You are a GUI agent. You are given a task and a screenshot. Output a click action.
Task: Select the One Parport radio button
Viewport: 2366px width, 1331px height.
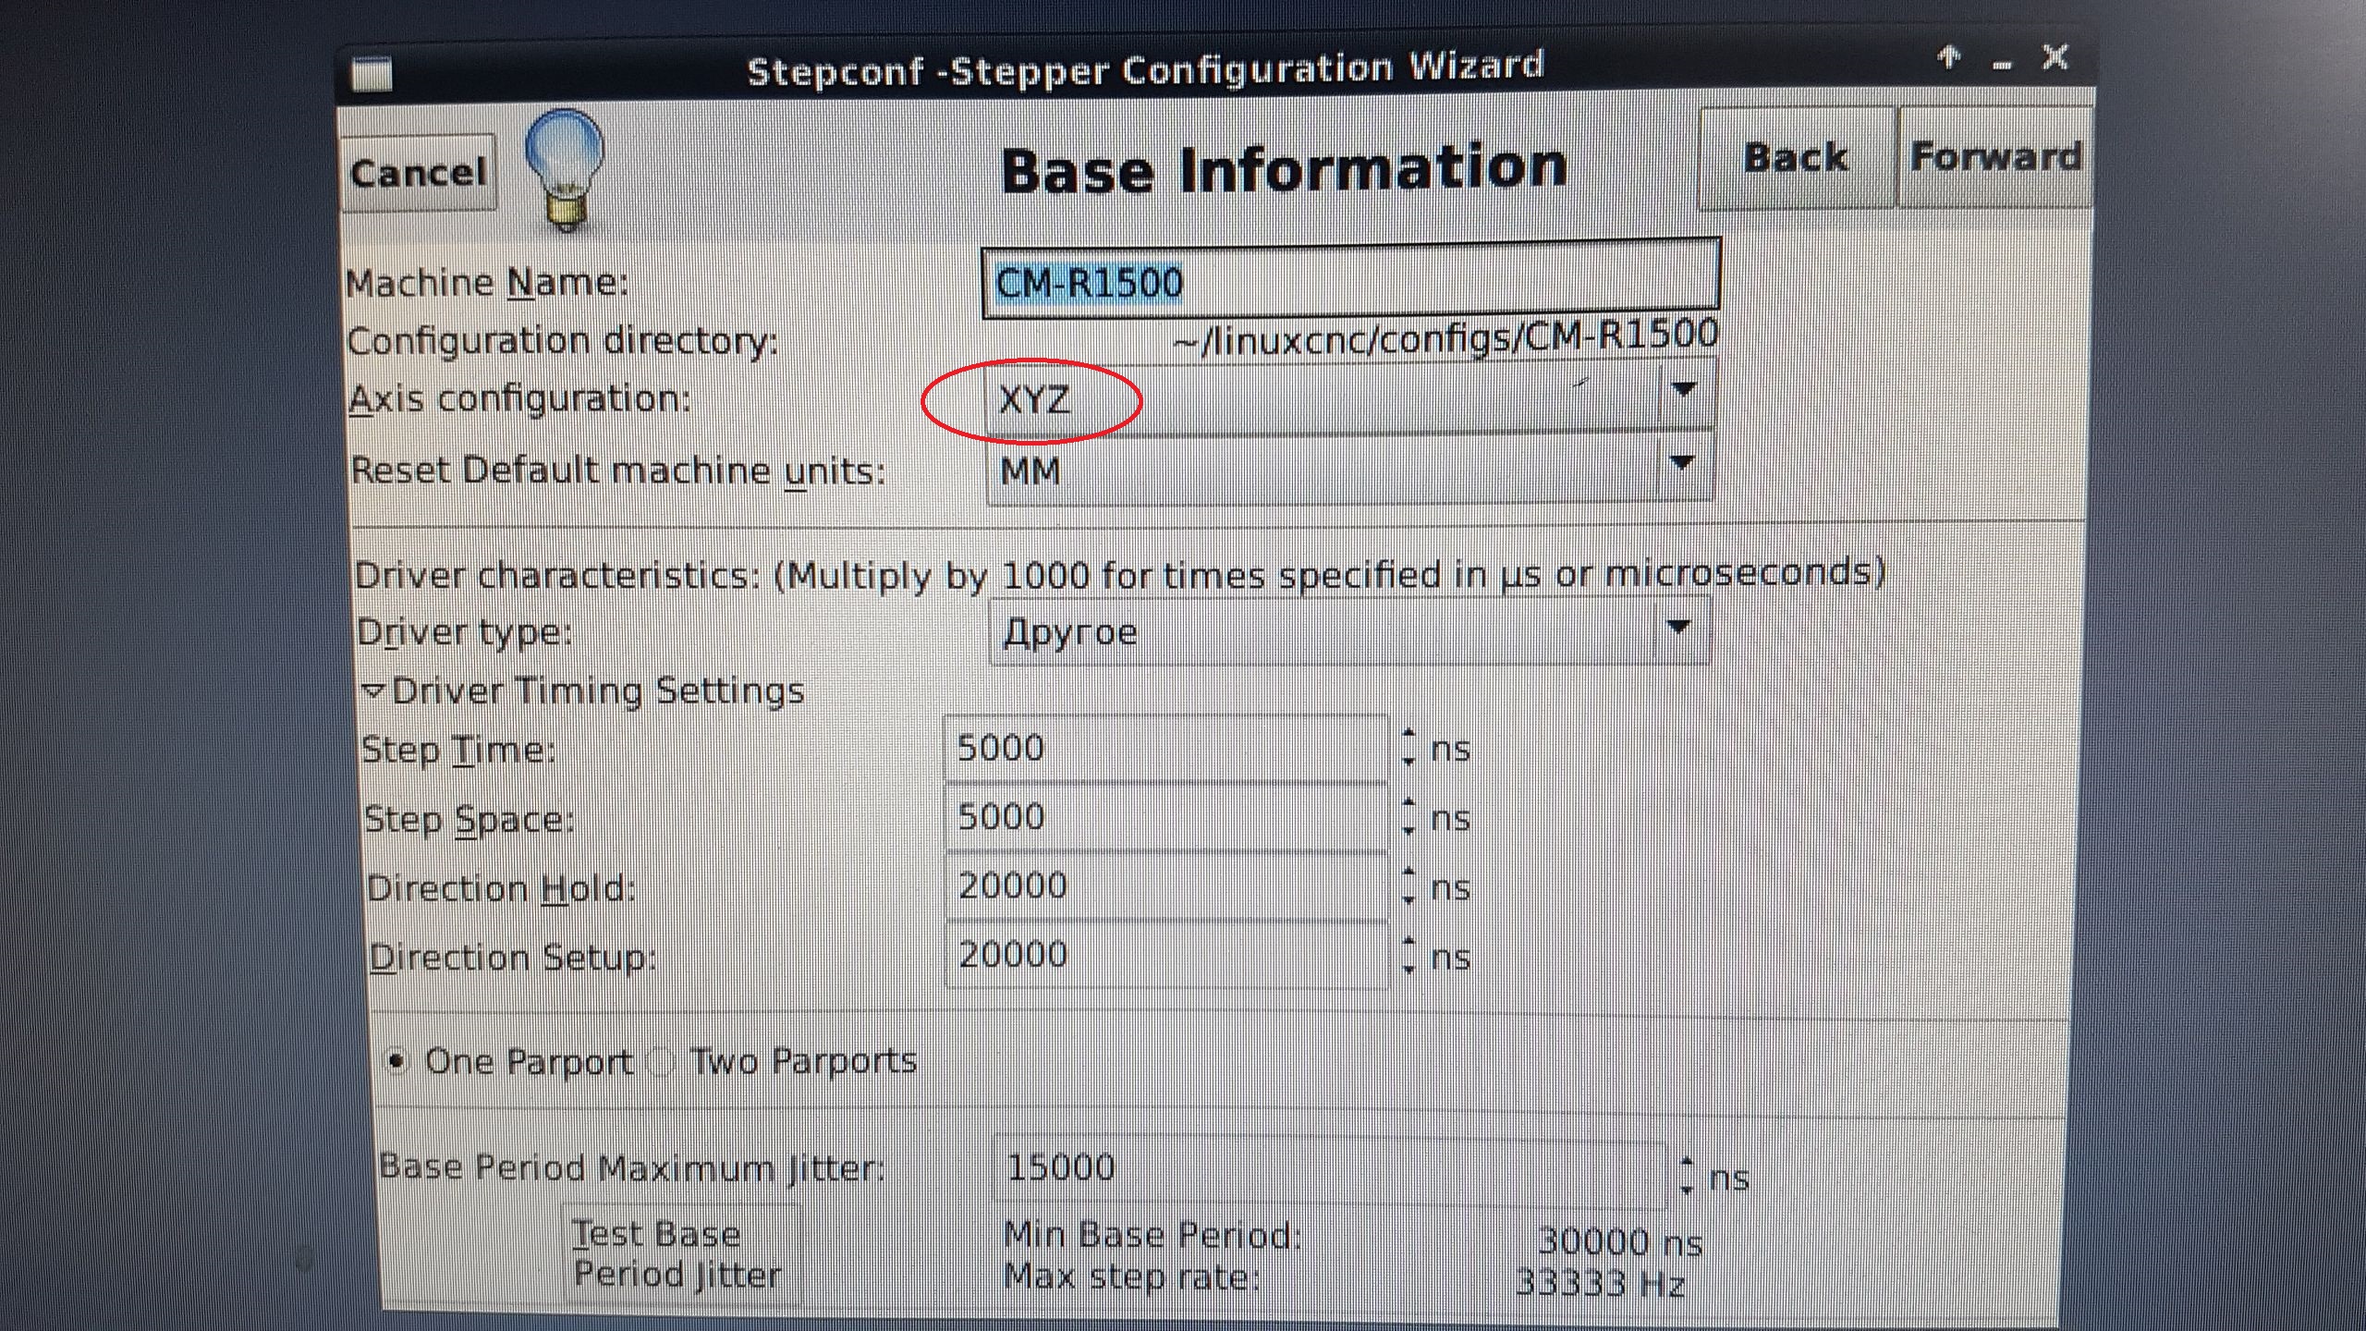397,1062
